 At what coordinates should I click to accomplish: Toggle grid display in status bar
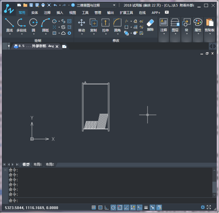(100, 207)
